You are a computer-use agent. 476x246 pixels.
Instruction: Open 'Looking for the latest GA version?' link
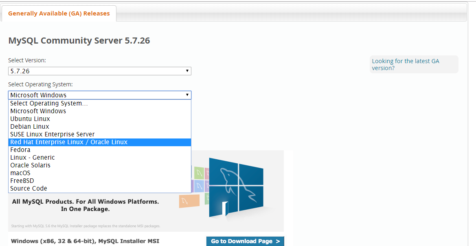pos(406,64)
